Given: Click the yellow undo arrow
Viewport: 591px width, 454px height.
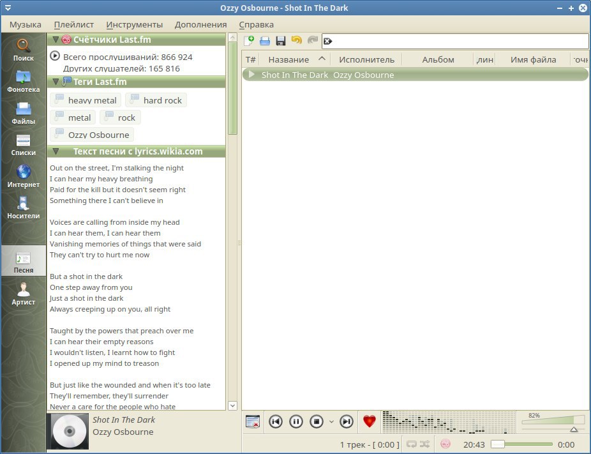Looking at the screenshot, I should coord(297,40).
